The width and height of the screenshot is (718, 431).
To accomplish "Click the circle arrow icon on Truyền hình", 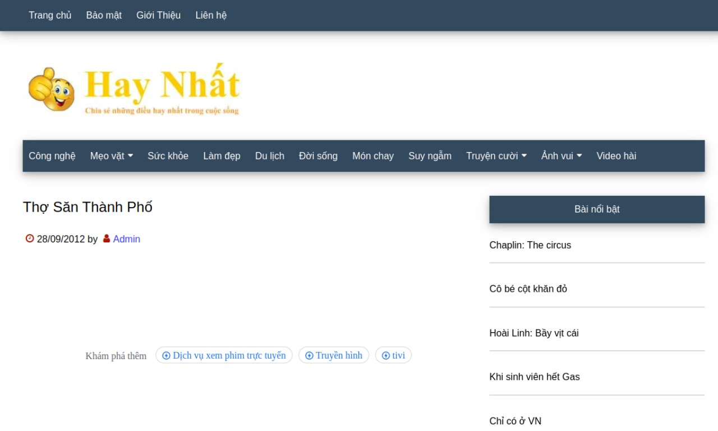I will (x=309, y=355).
